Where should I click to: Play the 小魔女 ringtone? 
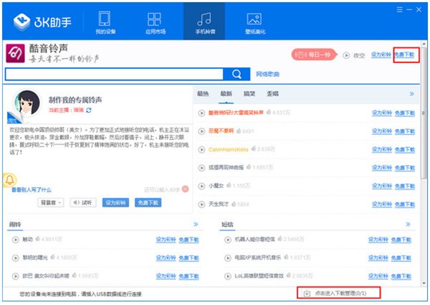pyautogui.click(x=201, y=186)
